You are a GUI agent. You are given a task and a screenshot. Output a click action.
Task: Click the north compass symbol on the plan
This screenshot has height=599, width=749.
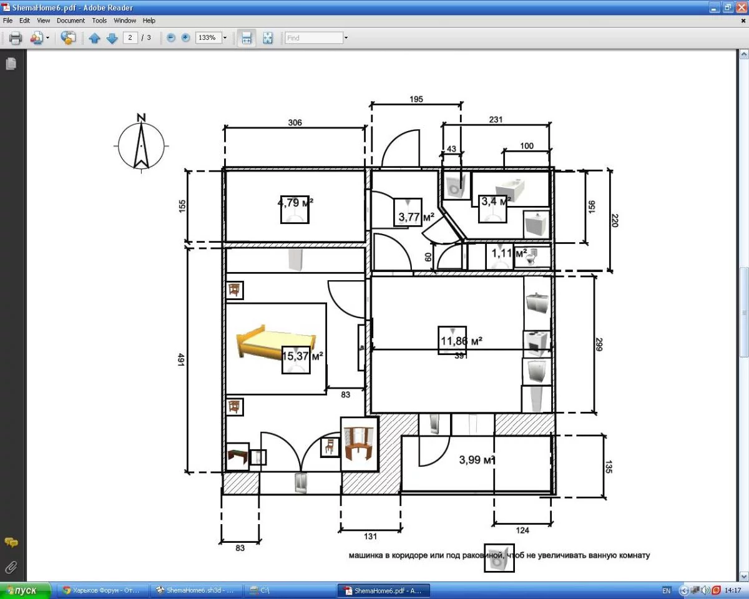pyautogui.click(x=141, y=142)
